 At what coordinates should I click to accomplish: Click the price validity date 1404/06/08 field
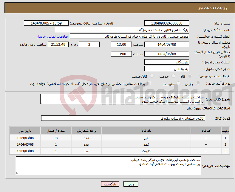pos(166,54)
